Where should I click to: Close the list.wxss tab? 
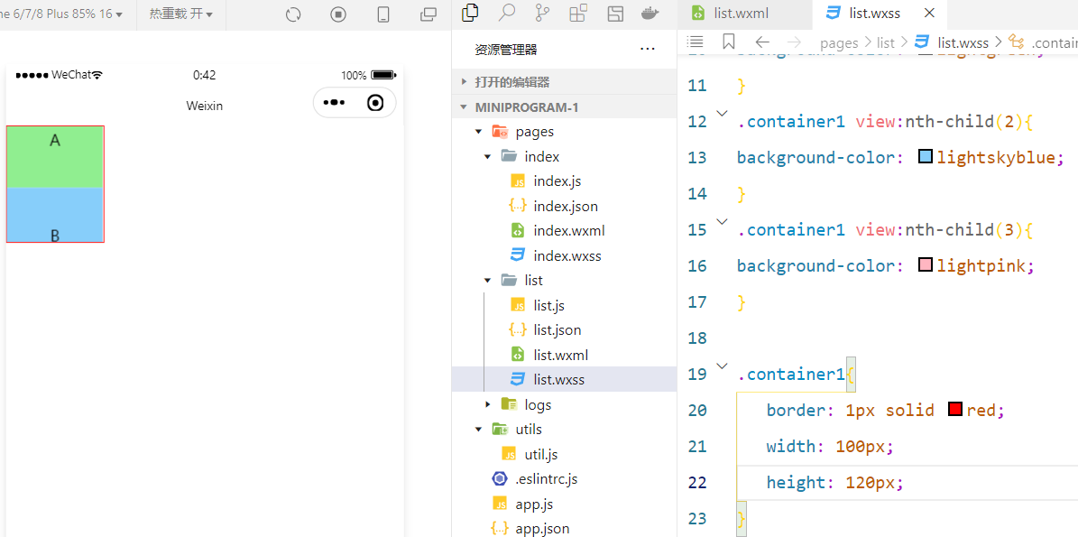click(930, 14)
